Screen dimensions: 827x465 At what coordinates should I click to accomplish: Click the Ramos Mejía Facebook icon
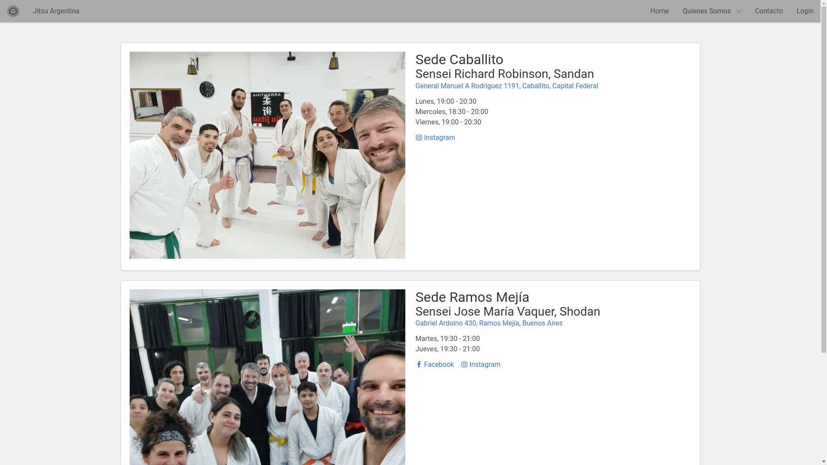[419, 365]
